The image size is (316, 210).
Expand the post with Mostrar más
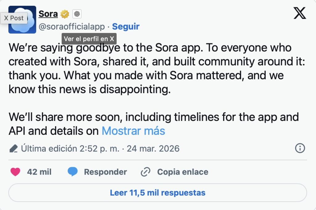pyautogui.click(x=133, y=131)
